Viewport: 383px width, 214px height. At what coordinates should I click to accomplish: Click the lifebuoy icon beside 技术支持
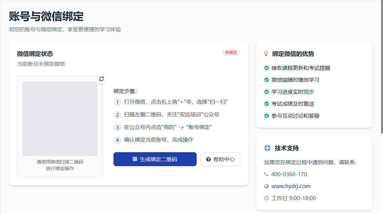coord(267,148)
